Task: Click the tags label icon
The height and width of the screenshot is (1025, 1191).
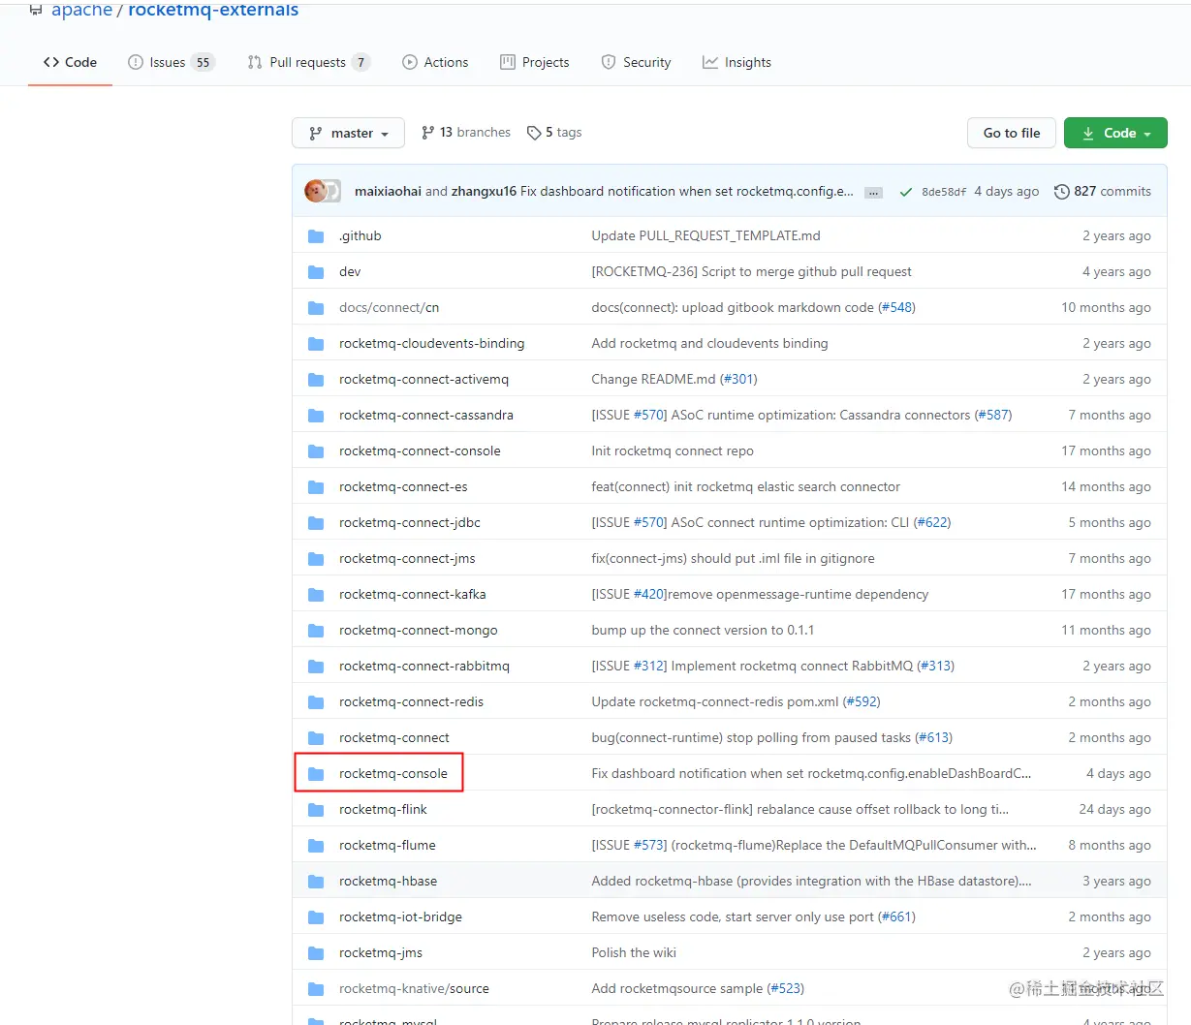Action: tap(534, 133)
